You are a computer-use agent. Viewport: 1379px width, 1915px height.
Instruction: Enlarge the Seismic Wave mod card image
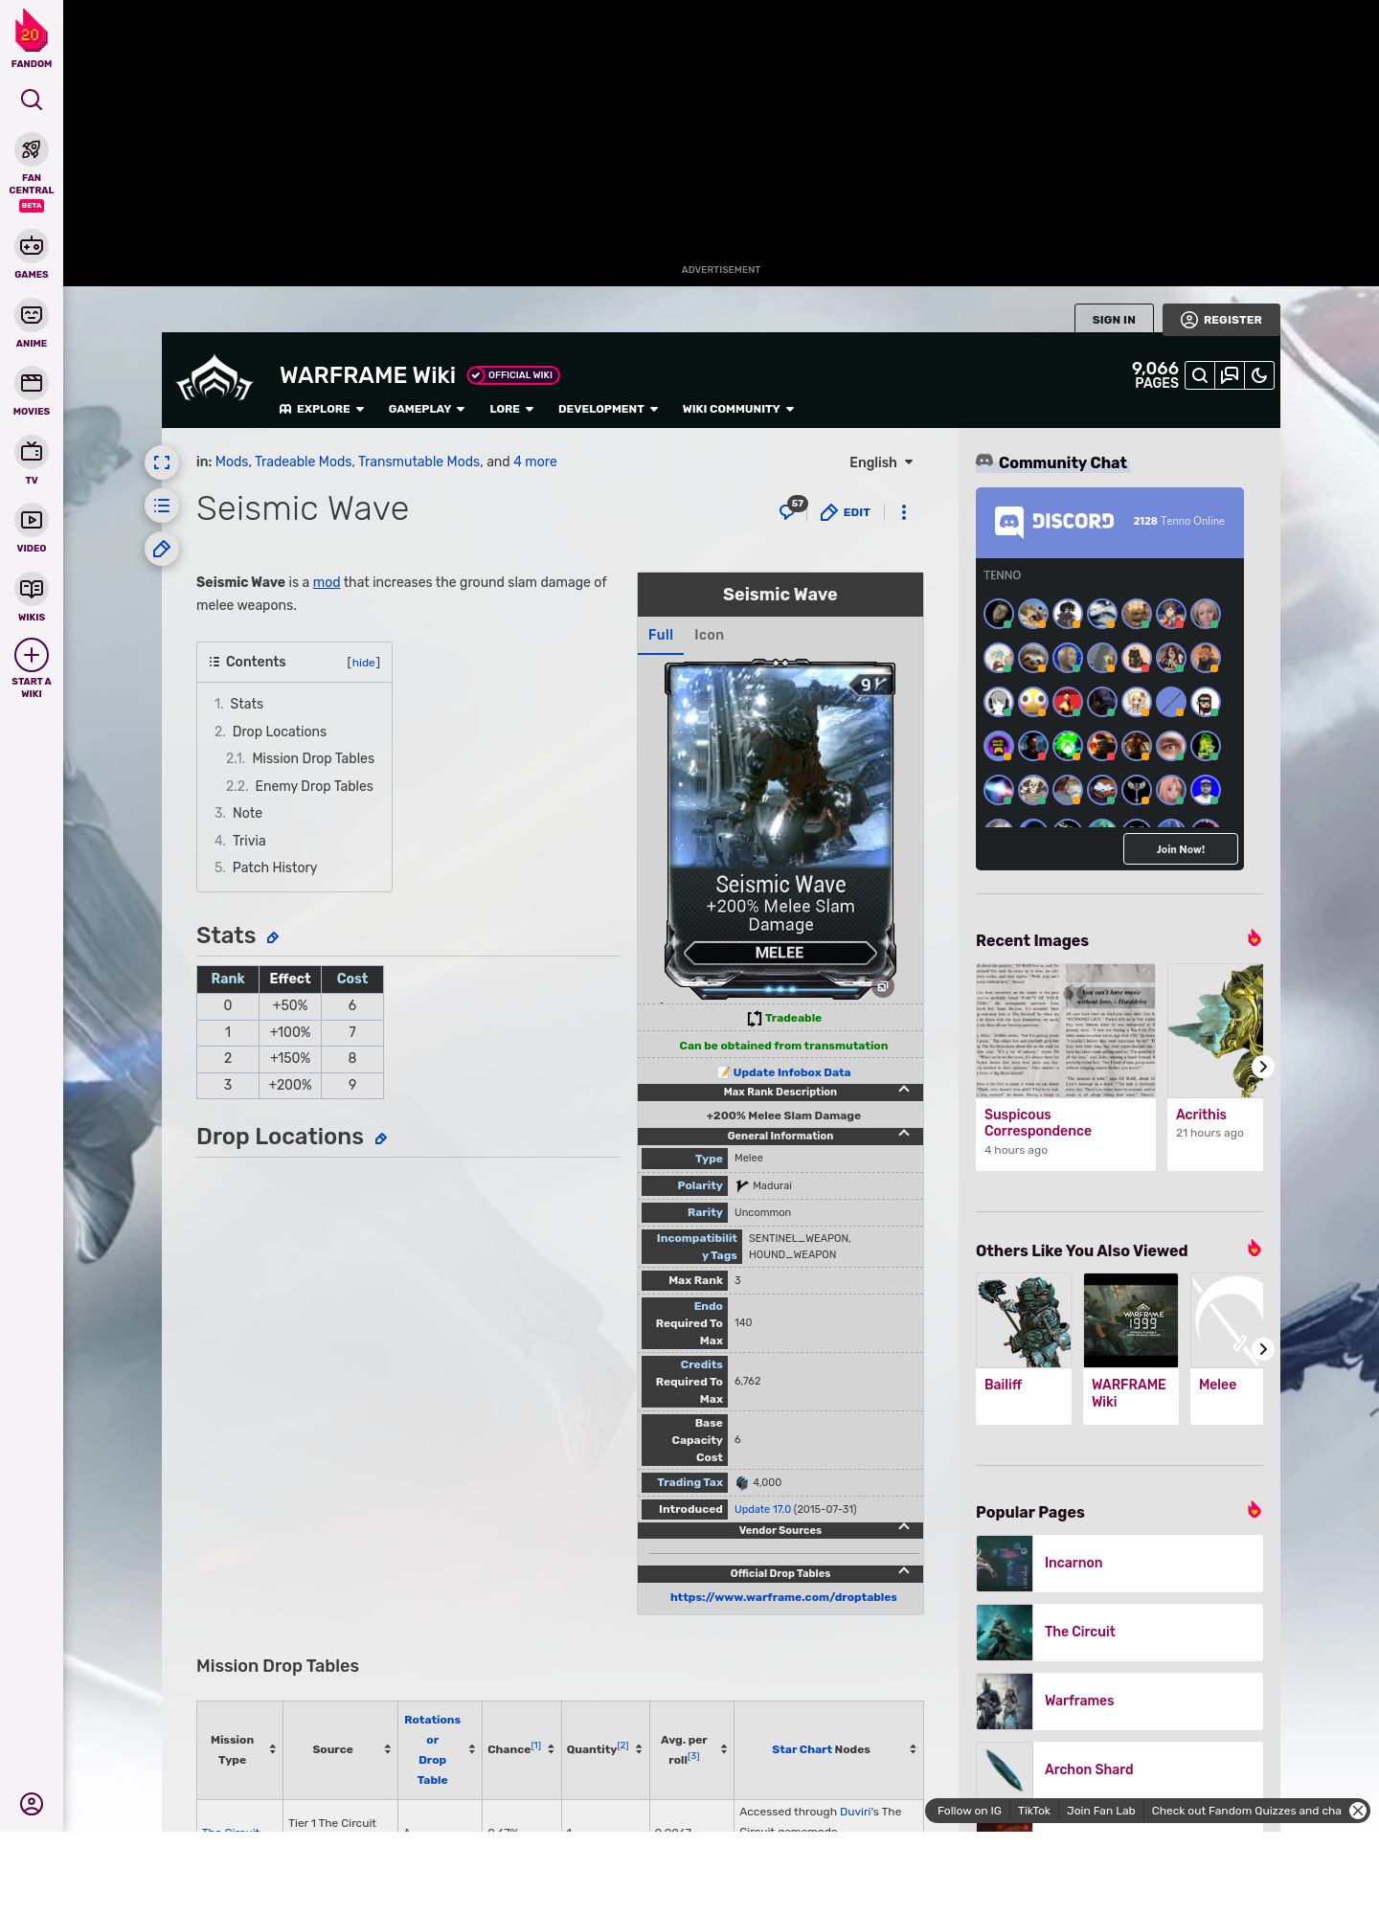[780, 828]
